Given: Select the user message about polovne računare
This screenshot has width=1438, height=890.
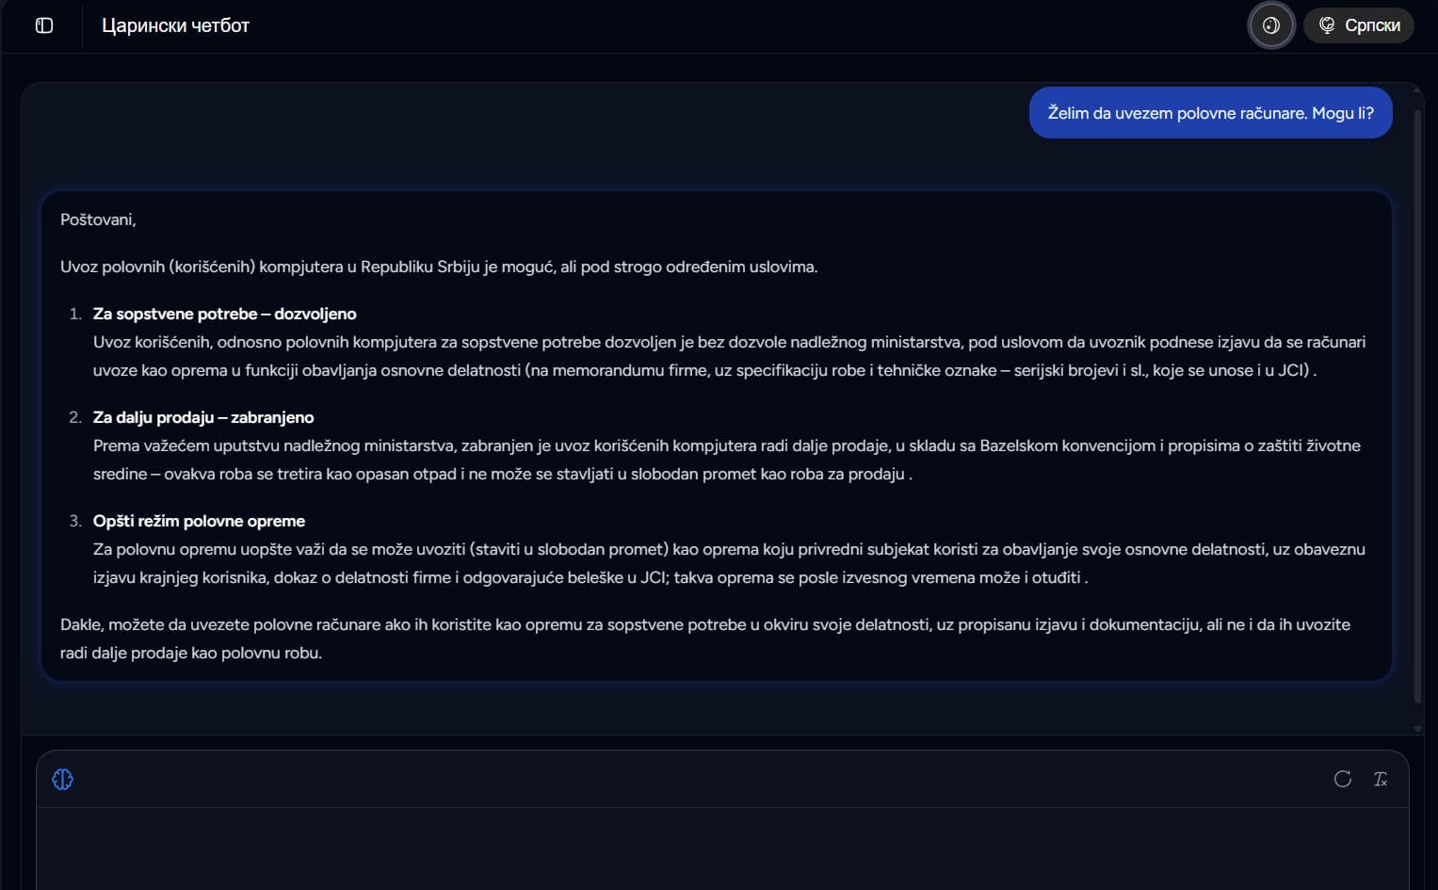Looking at the screenshot, I should coord(1210,113).
